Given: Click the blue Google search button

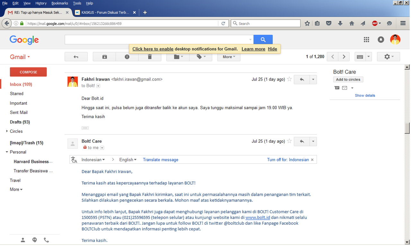Looking at the screenshot, I should pyautogui.click(x=263, y=40).
